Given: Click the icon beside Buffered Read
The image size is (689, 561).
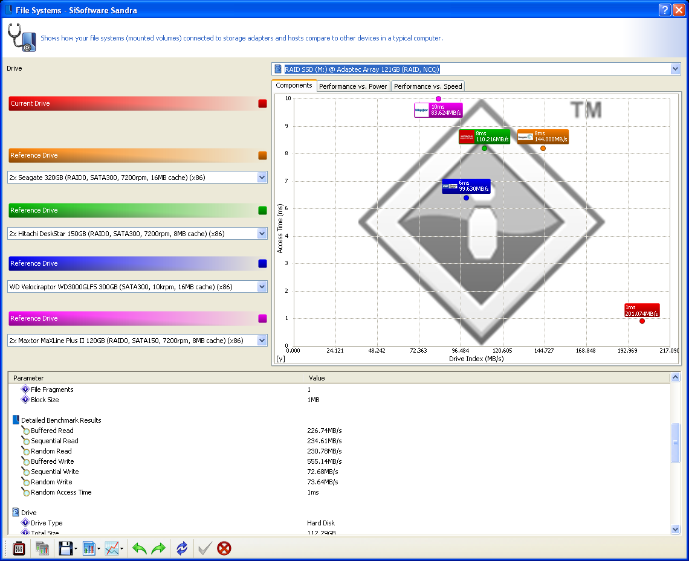Looking at the screenshot, I should coord(25,430).
